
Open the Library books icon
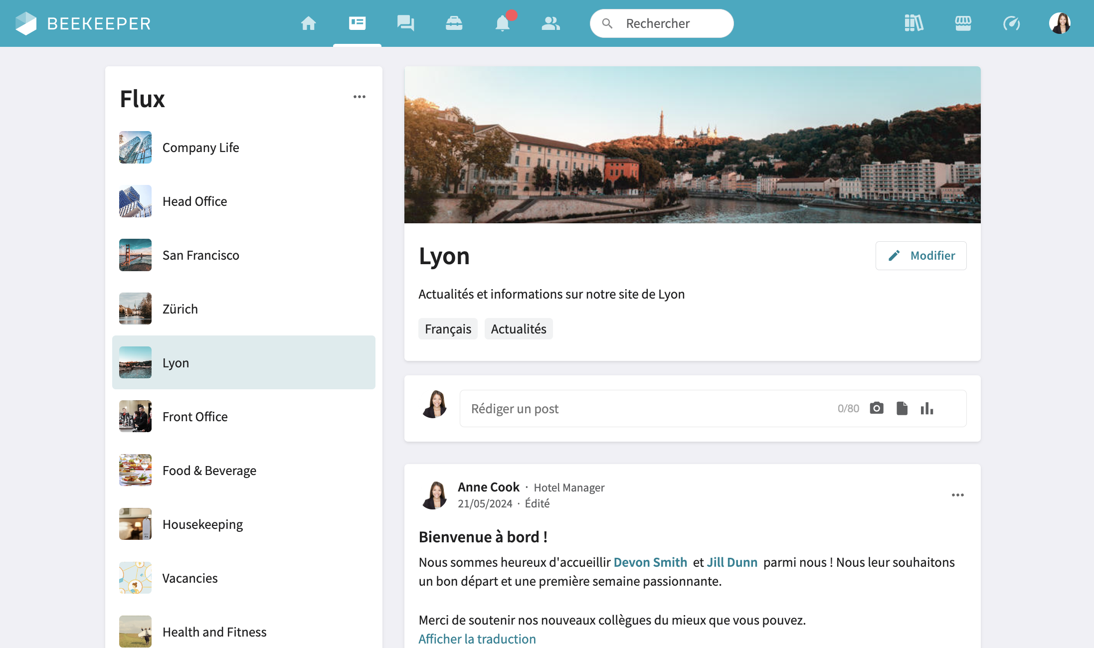913,23
